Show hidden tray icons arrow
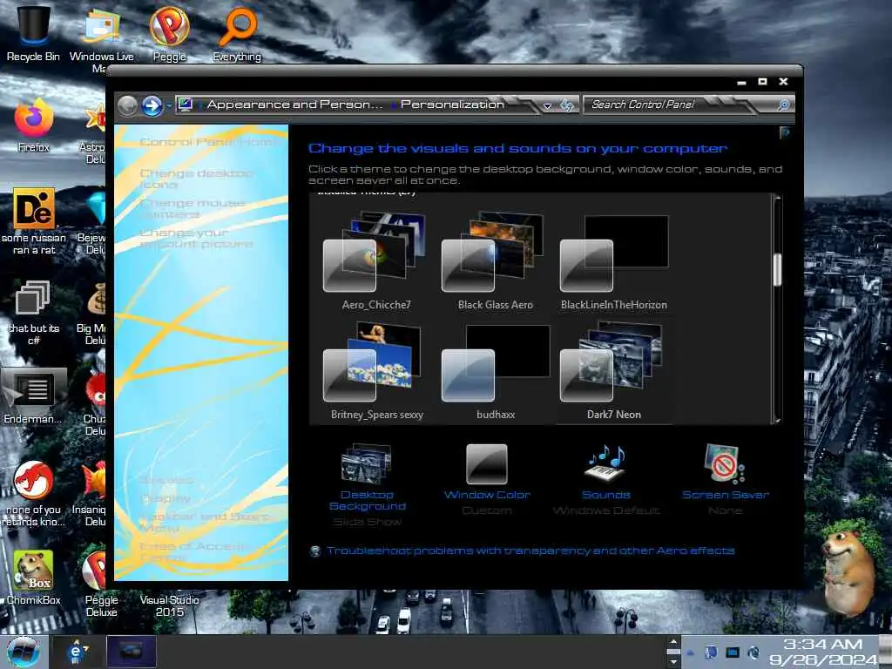This screenshot has height=669, width=892. [690, 653]
